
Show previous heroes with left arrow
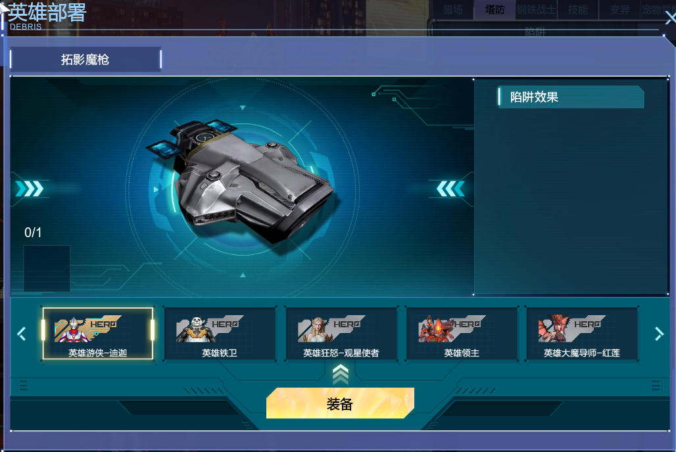point(22,334)
